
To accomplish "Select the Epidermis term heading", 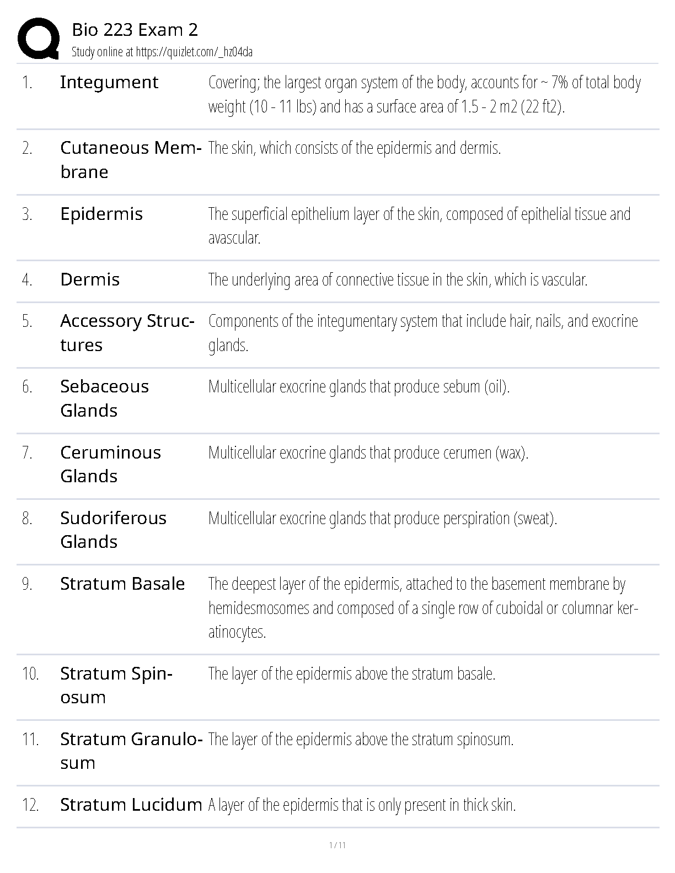I will click(101, 214).
